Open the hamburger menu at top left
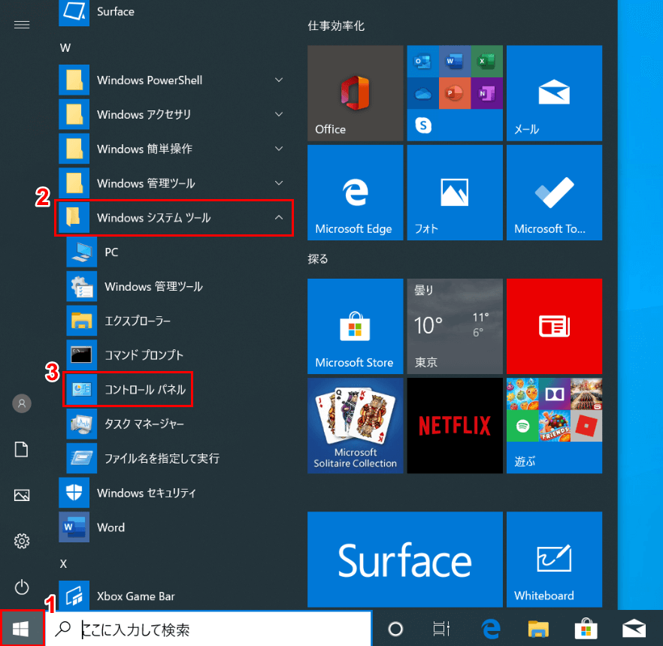 tap(22, 25)
